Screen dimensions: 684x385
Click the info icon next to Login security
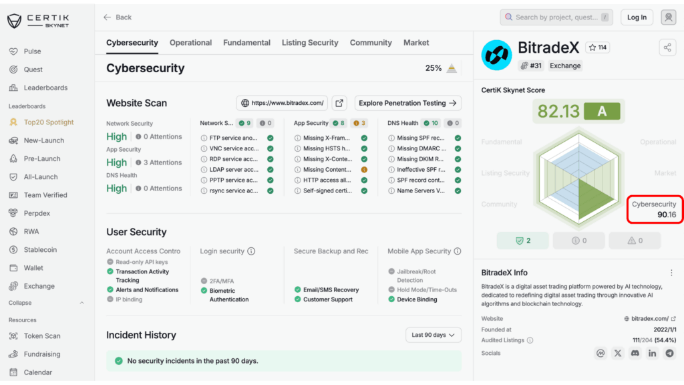tap(251, 251)
